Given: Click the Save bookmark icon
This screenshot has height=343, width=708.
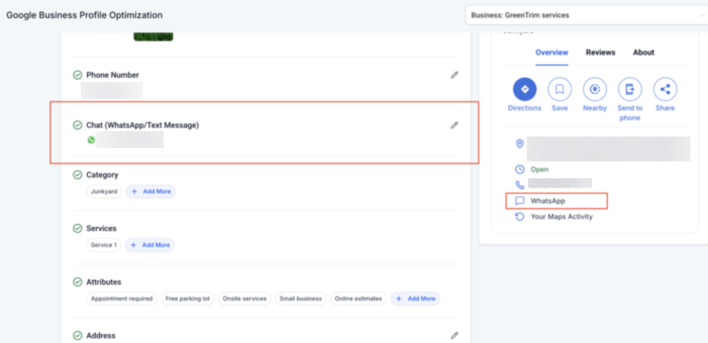Looking at the screenshot, I should 559,89.
